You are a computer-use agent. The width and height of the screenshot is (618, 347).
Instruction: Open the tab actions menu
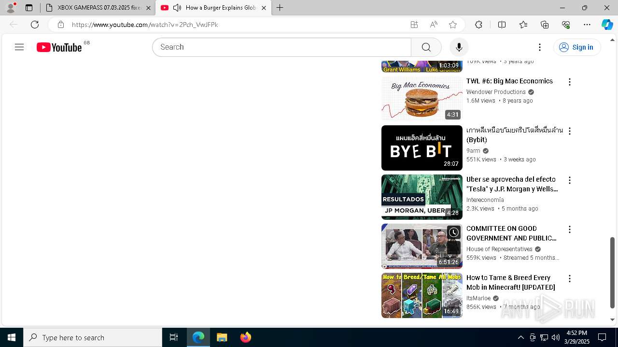pyautogui.click(x=29, y=8)
